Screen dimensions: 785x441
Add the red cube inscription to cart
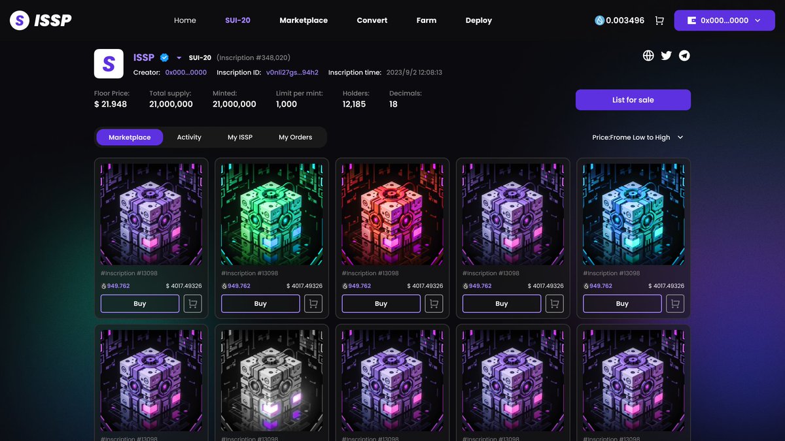(x=434, y=304)
